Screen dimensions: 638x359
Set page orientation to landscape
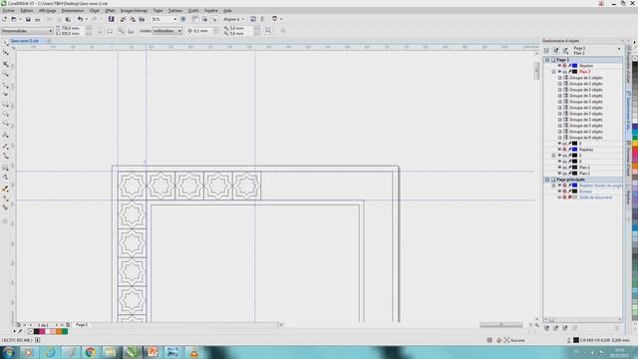coord(110,31)
